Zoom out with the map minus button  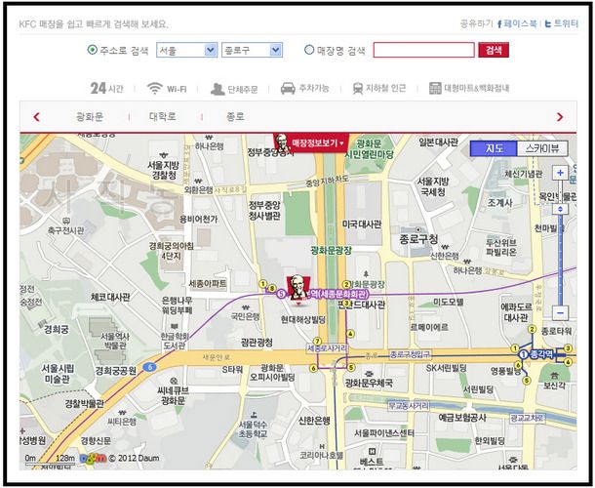(x=560, y=313)
